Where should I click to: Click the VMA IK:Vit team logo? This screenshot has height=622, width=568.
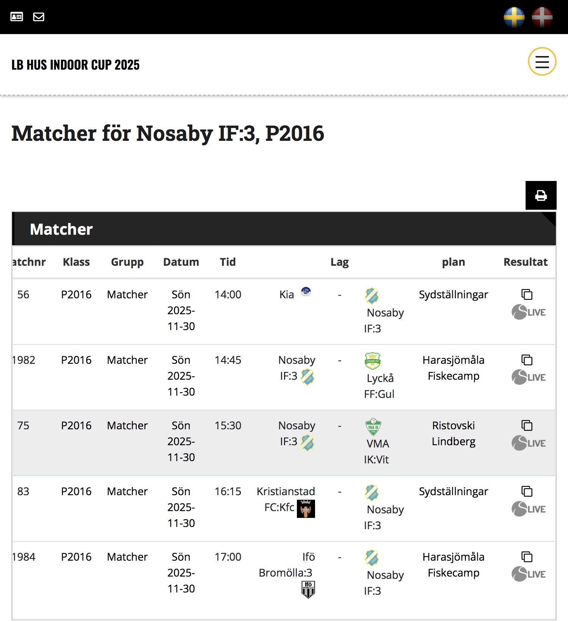(x=373, y=427)
